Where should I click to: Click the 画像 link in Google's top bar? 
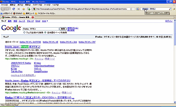click(10, 21)
